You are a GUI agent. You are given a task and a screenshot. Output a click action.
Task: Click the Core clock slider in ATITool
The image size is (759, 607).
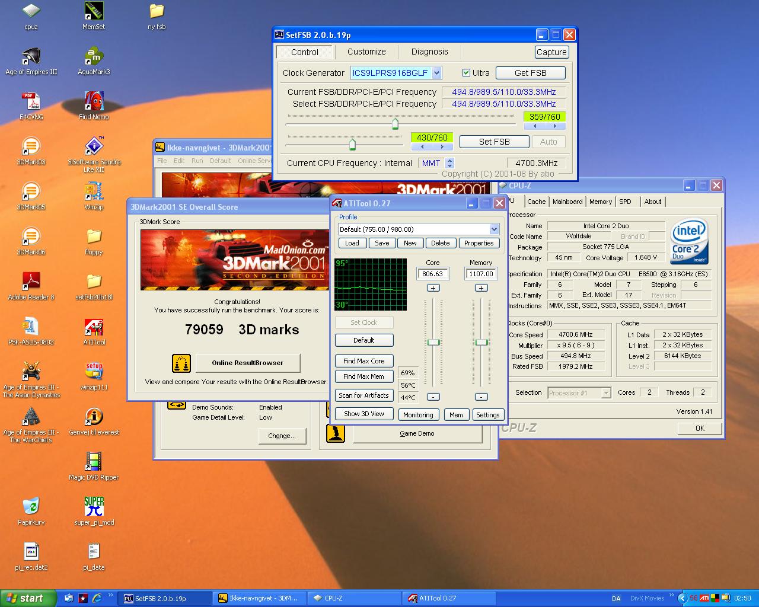[433, 342]
